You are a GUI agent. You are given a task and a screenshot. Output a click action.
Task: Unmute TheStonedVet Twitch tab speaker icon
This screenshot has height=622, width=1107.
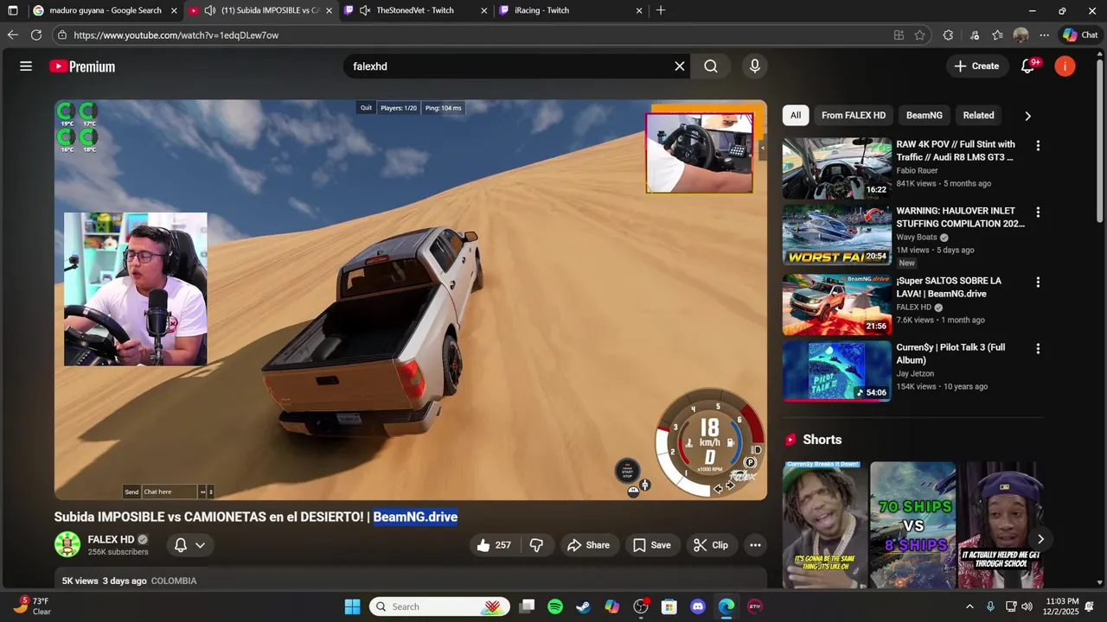[x=365, y=10]
